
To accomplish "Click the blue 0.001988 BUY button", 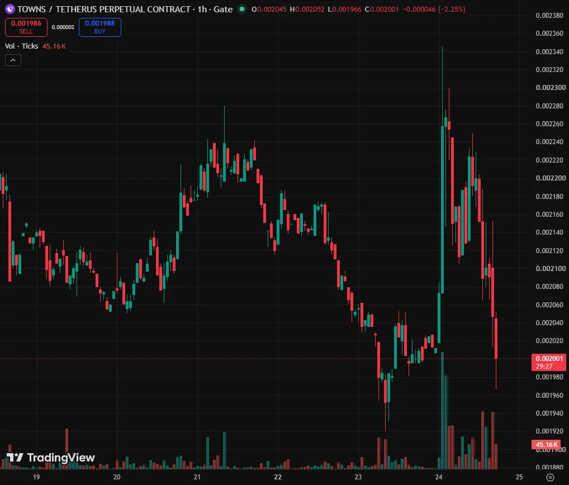I will pos(100,27).
